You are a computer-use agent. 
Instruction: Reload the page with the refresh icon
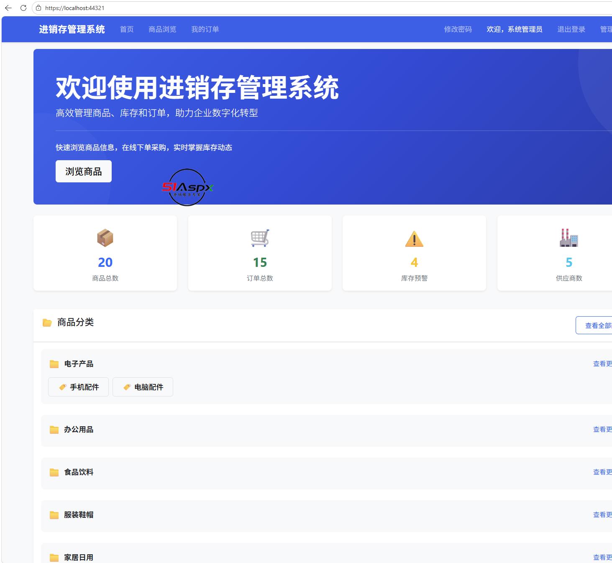23,8
